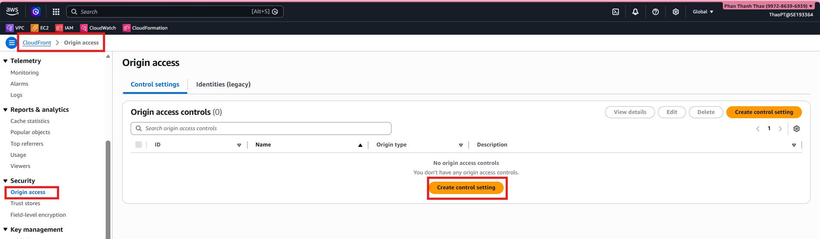Open the EC2 shortcut in favorites bar
This screenshot has width=820, height=239.
pos(40,28)
